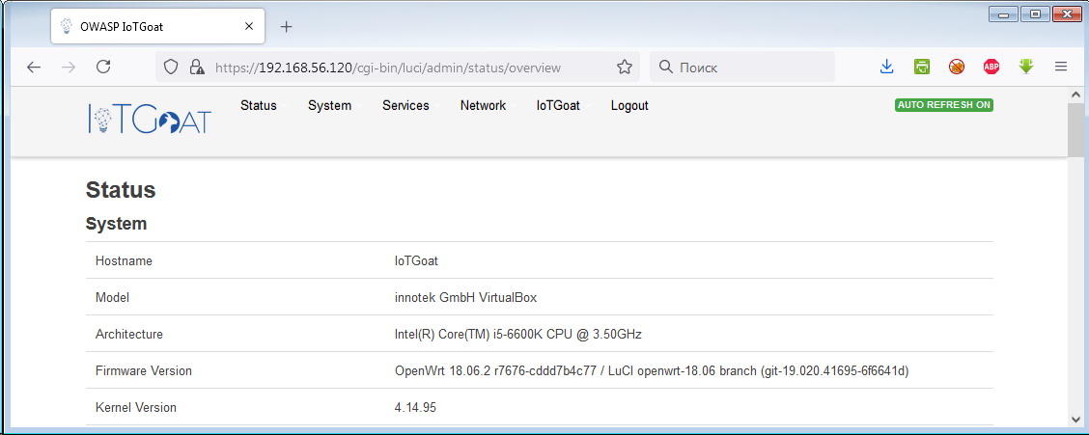Open tracking protection shield icon

(x=171, y=67)
